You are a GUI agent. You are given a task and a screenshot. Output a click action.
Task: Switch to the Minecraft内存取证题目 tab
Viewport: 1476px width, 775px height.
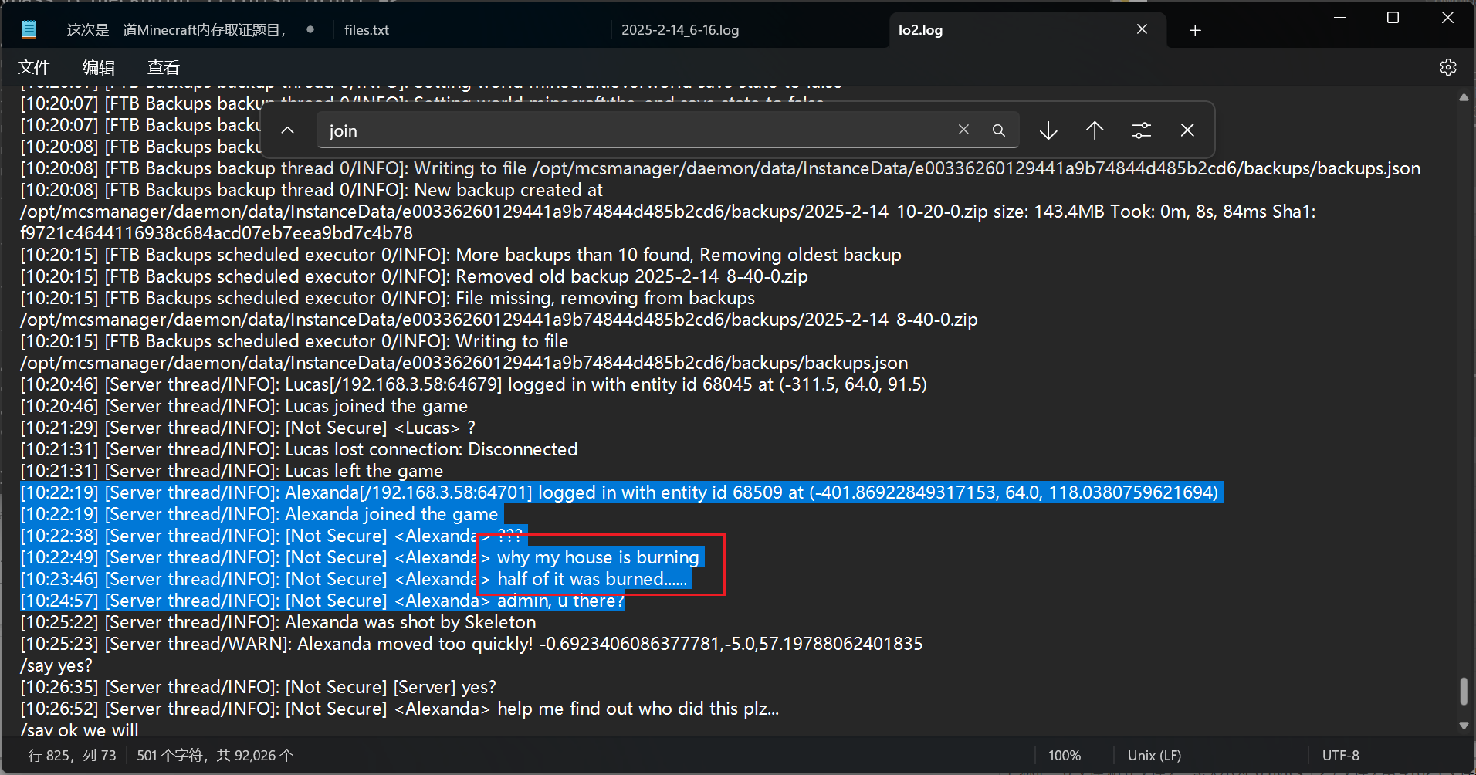click(176, 30)
